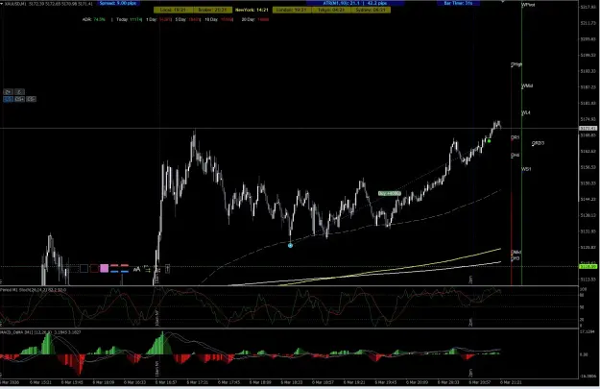Click the ATR M1 pips label
Viewport: 600px width, 389px height.
[x=354, y=3]
